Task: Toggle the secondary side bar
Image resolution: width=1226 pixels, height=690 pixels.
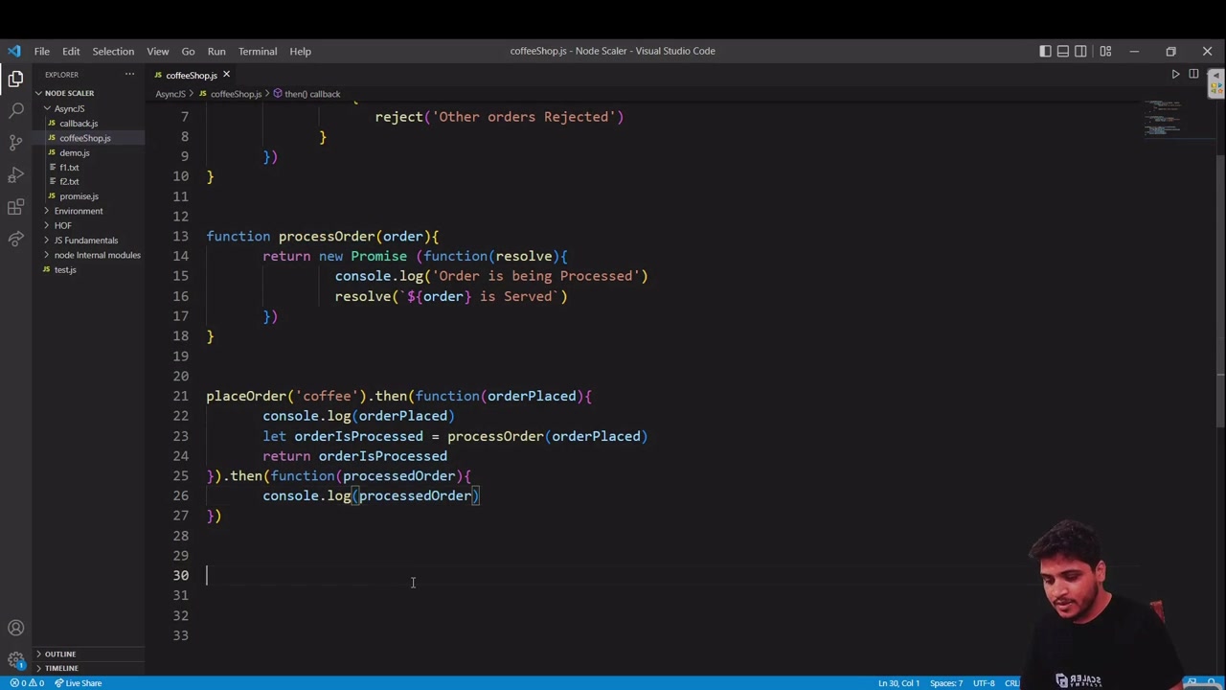Action: pyautogui.click(x=1080, y=51)
